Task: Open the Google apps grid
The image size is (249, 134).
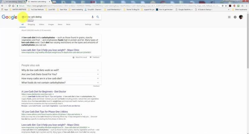Action: pos(229,17)
